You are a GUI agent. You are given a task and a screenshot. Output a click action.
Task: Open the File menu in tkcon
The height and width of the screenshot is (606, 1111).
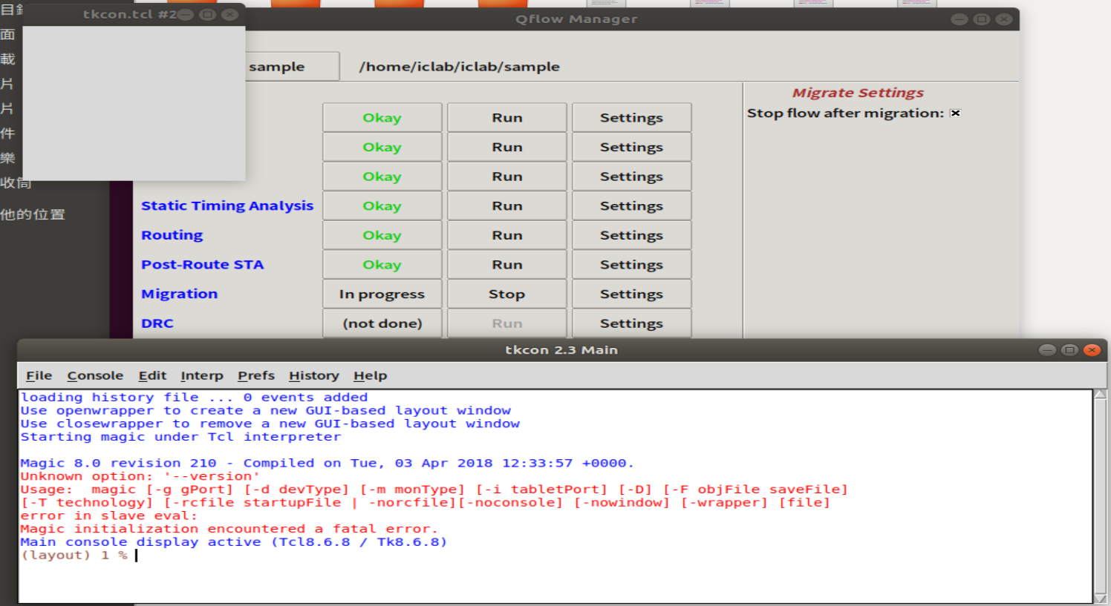point(39,375)
